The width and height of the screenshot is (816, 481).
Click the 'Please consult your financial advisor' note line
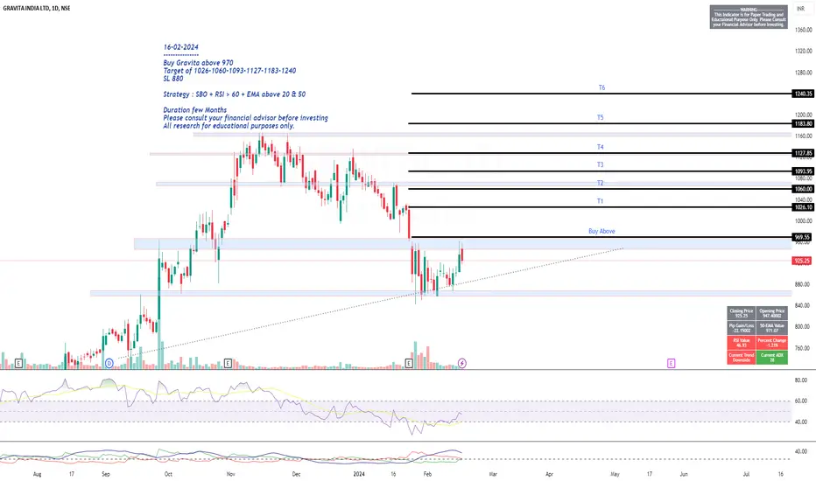pos(246,118)
